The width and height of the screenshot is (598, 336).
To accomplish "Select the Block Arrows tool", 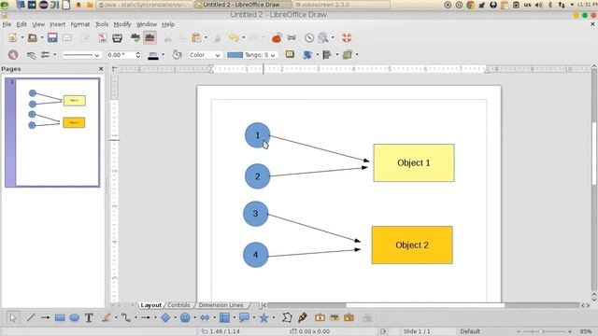I will click(x=205, y=317).
